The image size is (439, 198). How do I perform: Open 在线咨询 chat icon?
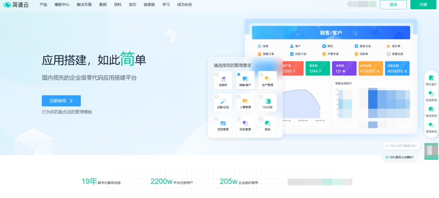pos(431,94)
